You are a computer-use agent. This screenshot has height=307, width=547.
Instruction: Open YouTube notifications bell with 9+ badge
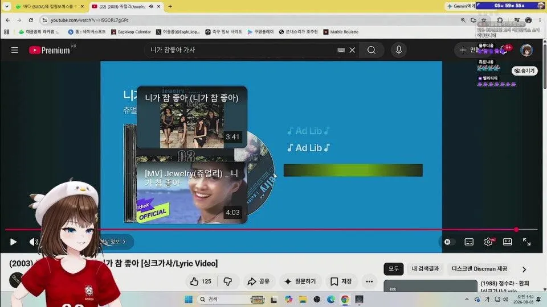pyautogui.click(x=503, y=50)
